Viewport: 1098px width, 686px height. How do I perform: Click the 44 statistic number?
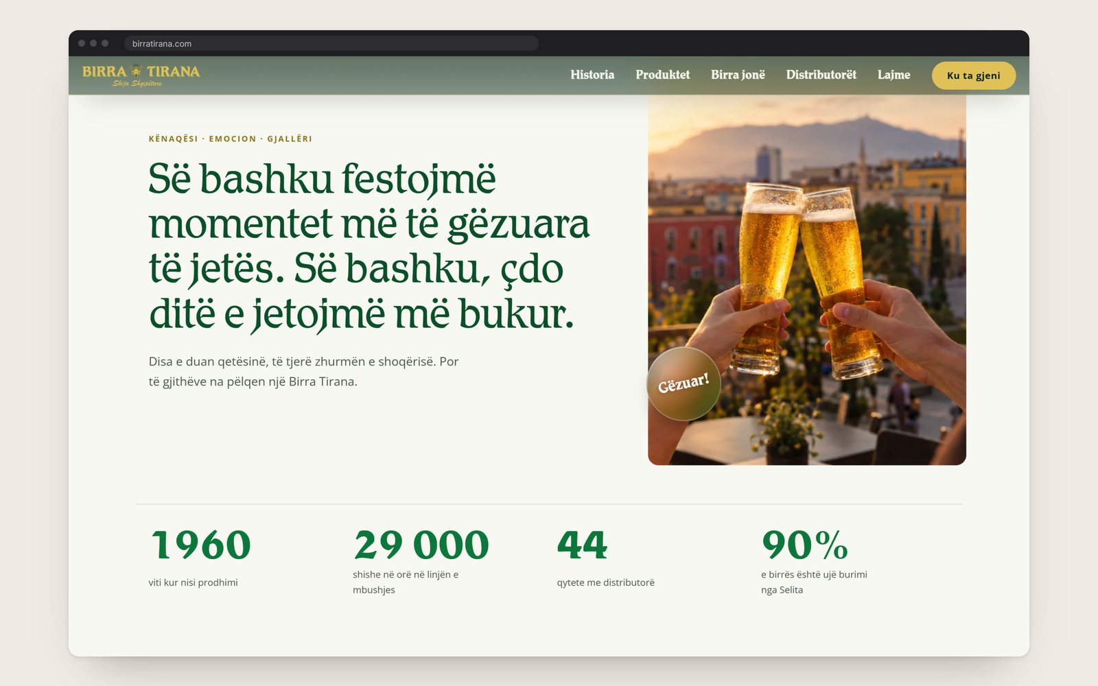tap(582, 545)
